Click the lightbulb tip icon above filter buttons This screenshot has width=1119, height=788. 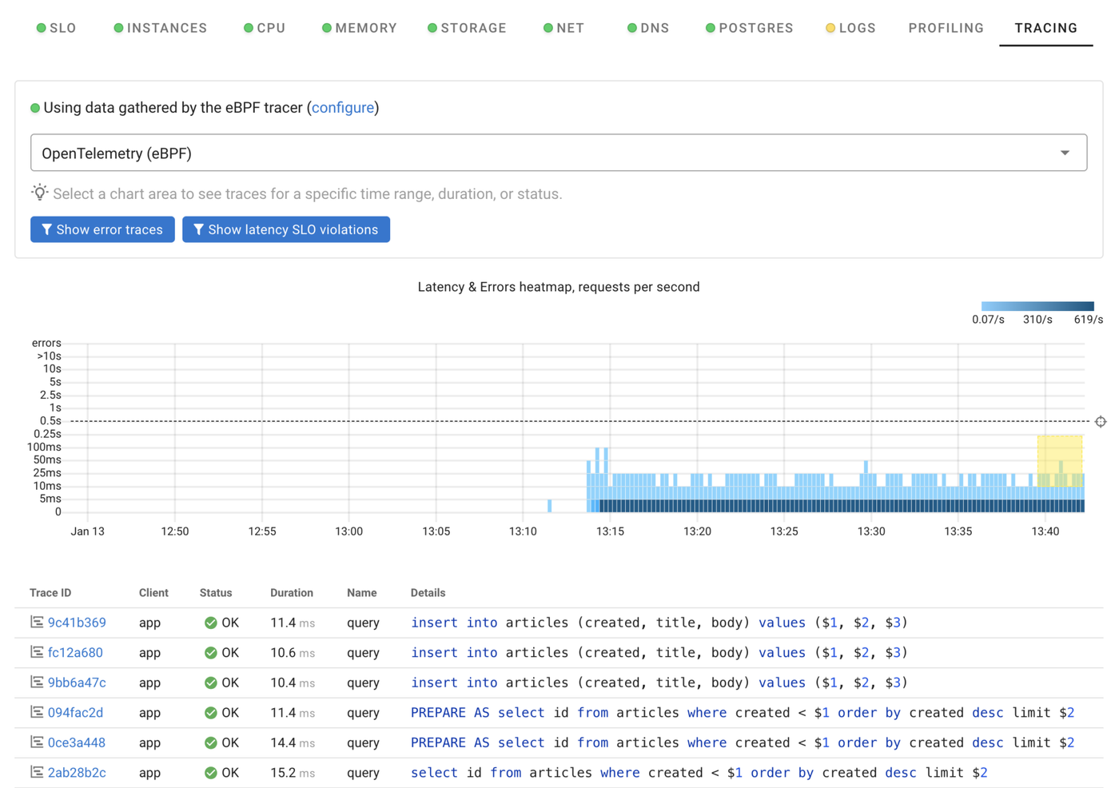click(39, 193)
